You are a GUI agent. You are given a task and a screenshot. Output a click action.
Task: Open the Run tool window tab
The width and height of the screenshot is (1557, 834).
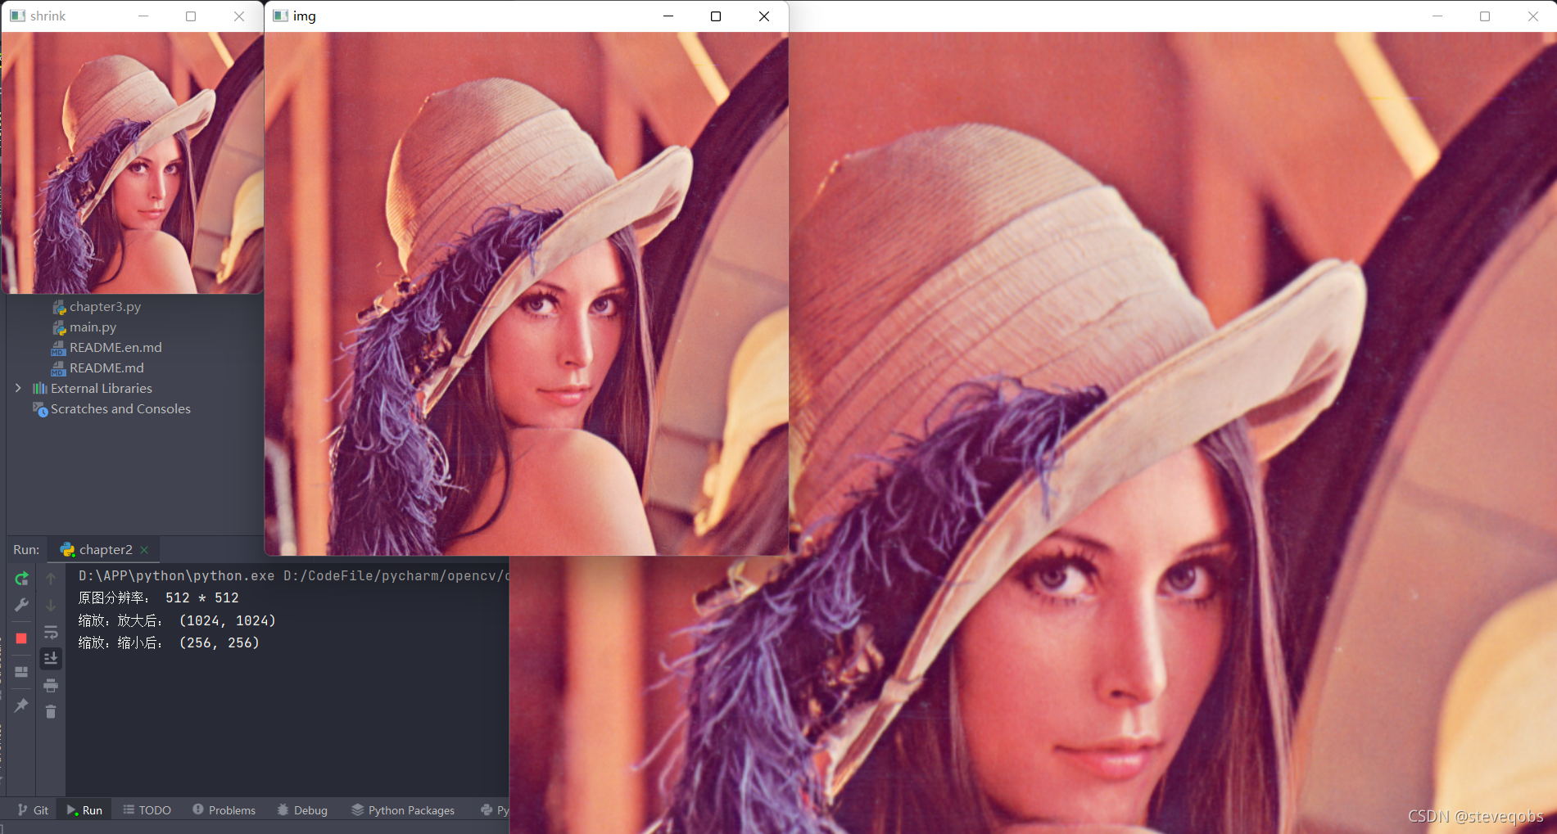(84, 810)
